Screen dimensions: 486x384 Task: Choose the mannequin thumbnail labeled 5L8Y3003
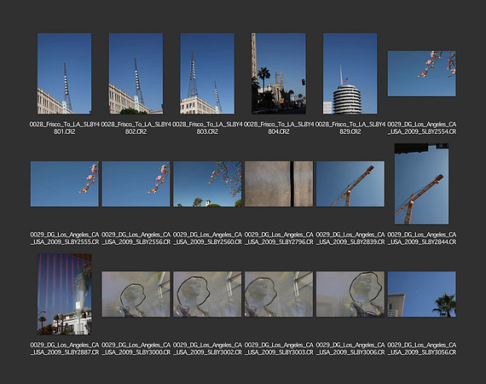(x=279, y=294)
